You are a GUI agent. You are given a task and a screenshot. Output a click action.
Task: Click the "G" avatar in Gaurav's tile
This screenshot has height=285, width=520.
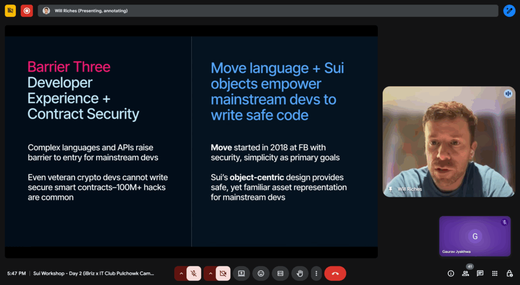click(475, 236)
